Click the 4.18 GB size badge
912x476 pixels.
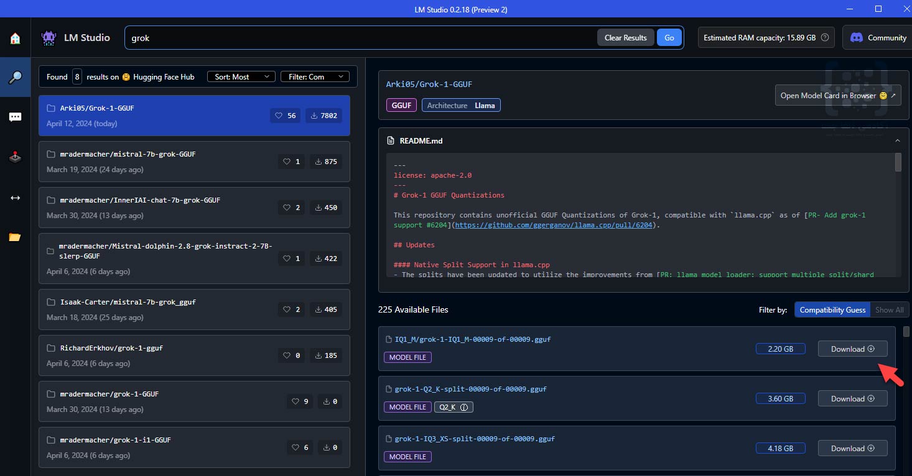pyautogui.click(x=780, y=448)
